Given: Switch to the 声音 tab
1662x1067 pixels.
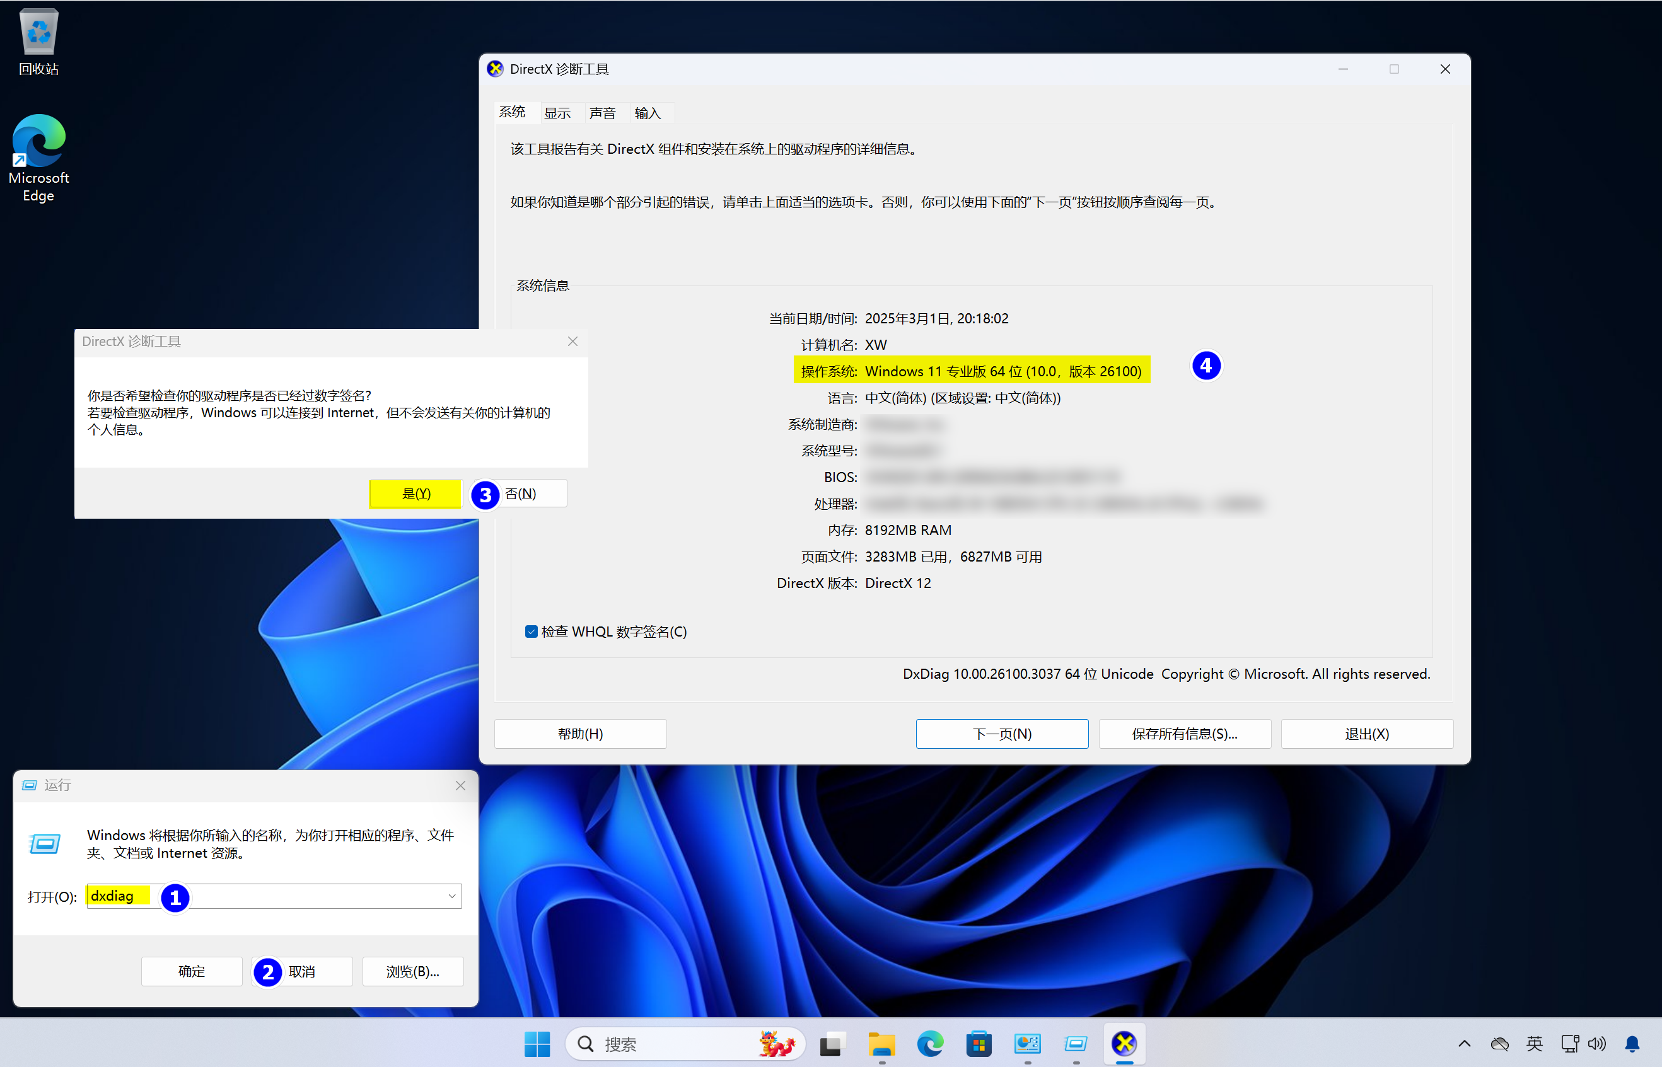Looking at the screenshot, I should pos(602,113).
